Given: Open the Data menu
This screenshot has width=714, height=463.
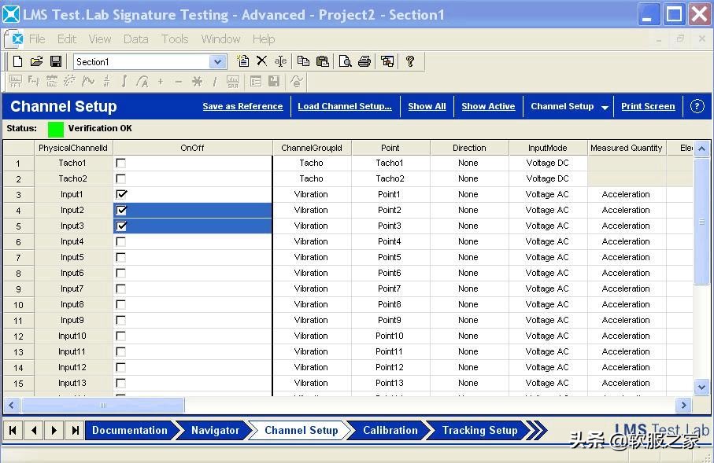Looking at the screenshot, I should [135, 39].
